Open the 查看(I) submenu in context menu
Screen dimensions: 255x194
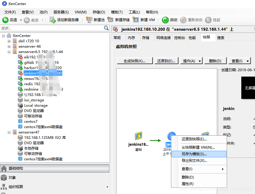tap(199, 169)
